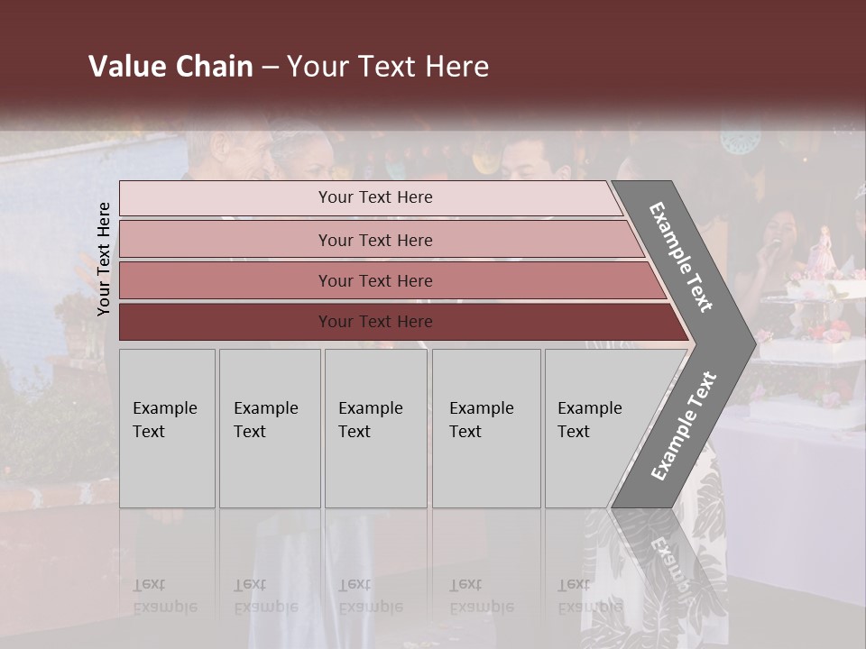Click the upper arrow segment labeled "Example Text"
Viewport: 866px width, 649px height.
[683, 258]
